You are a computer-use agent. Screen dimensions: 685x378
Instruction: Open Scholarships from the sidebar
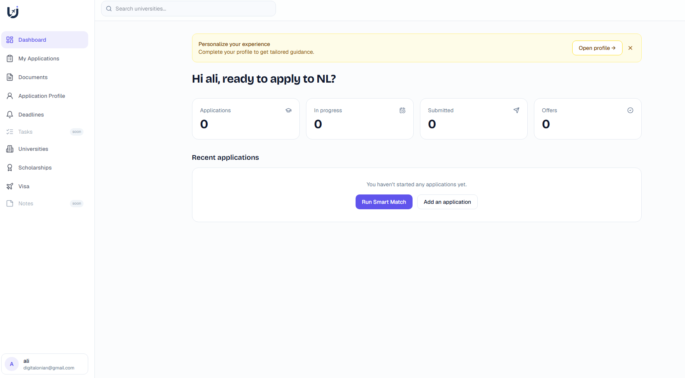click(45, 168)
